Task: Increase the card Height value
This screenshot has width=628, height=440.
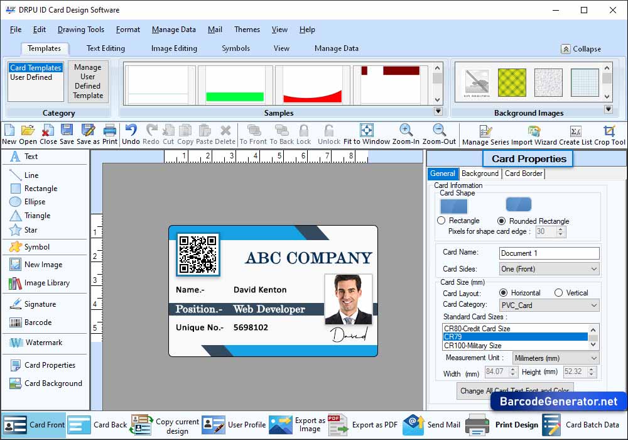Action: [591, 369]
